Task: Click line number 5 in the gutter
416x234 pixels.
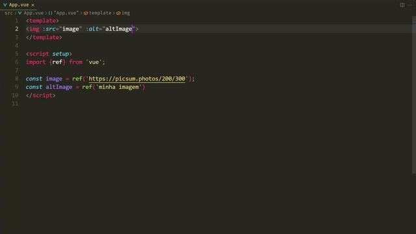Action: tap(17, 54)
